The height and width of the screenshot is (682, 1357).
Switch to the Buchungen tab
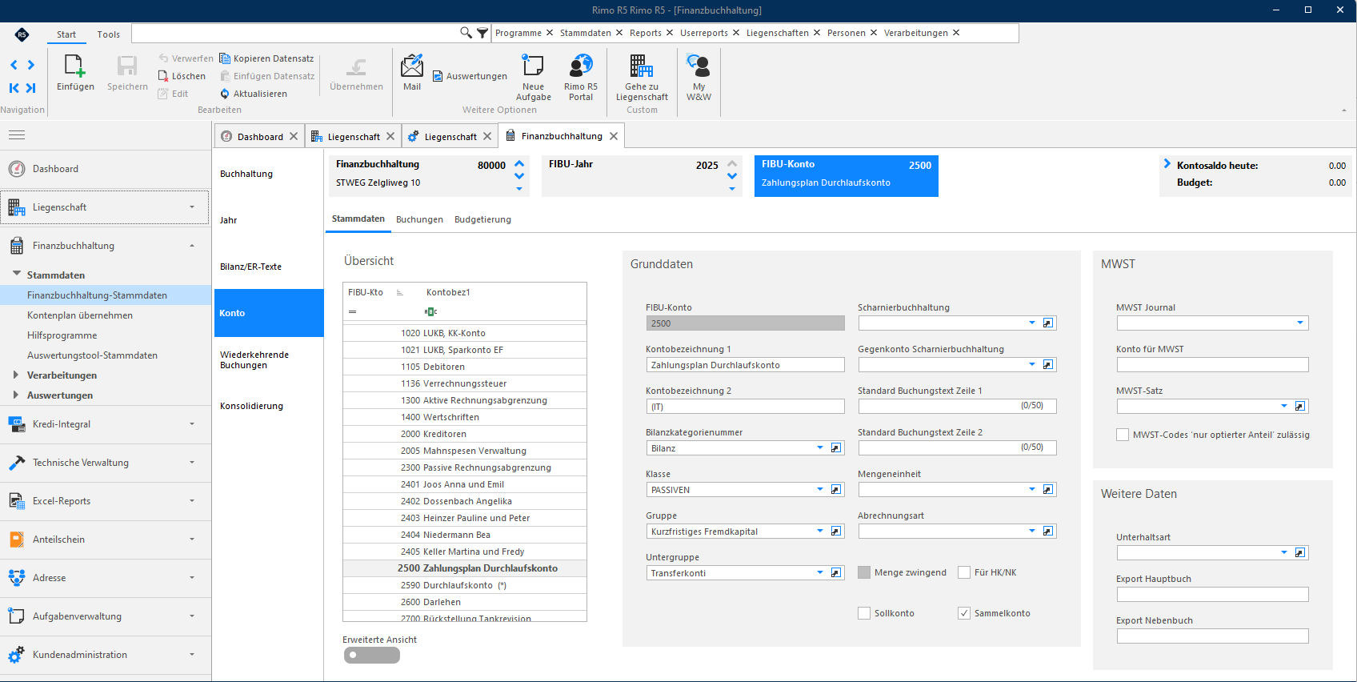click(419, 219)
